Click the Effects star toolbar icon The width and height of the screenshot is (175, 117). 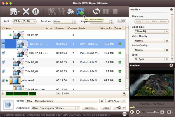pyautogui.click(x=71, y=12)
